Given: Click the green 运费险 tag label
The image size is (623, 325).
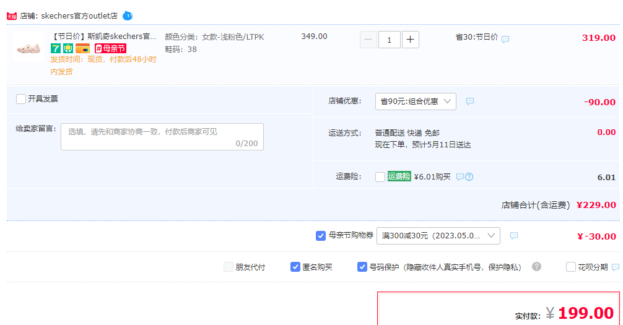Looking at the screenshot, I should click(399, 176).
